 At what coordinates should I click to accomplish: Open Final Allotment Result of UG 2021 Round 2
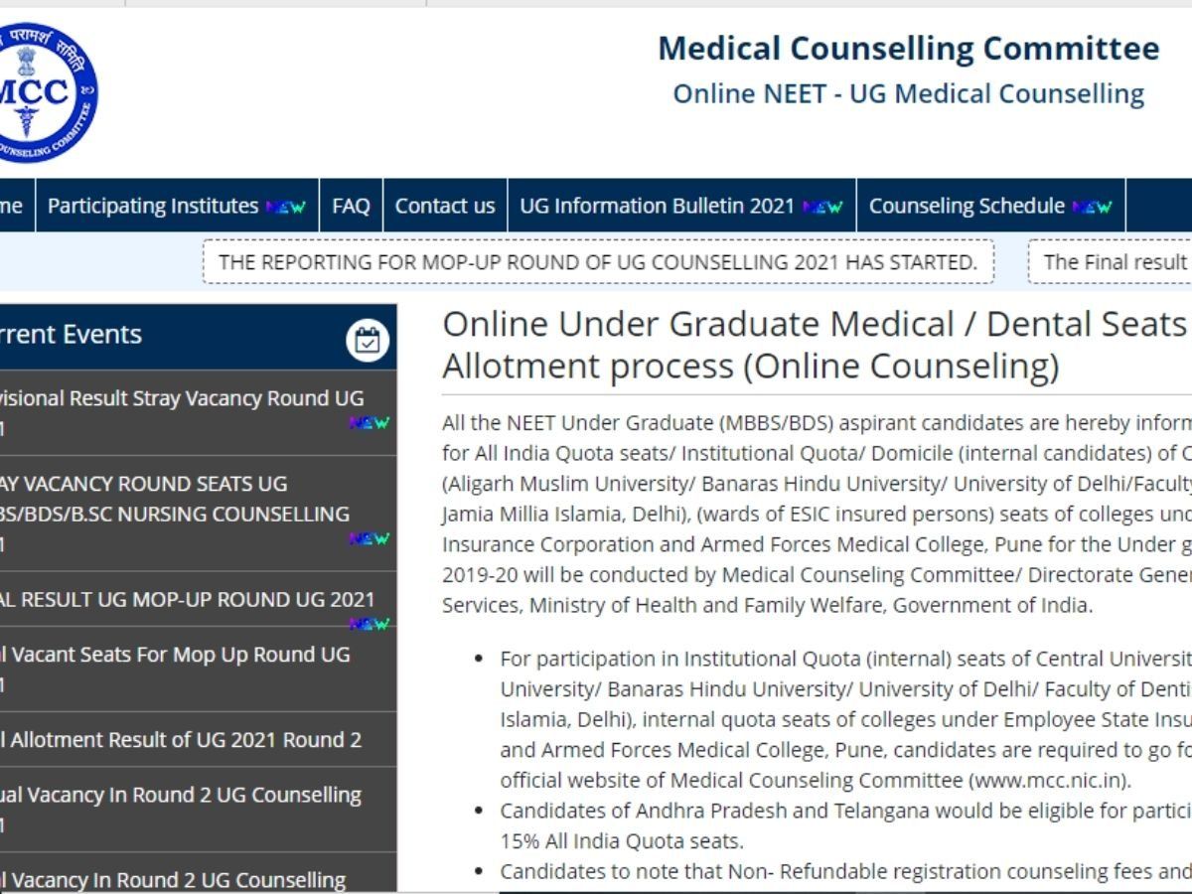[179, 740]
